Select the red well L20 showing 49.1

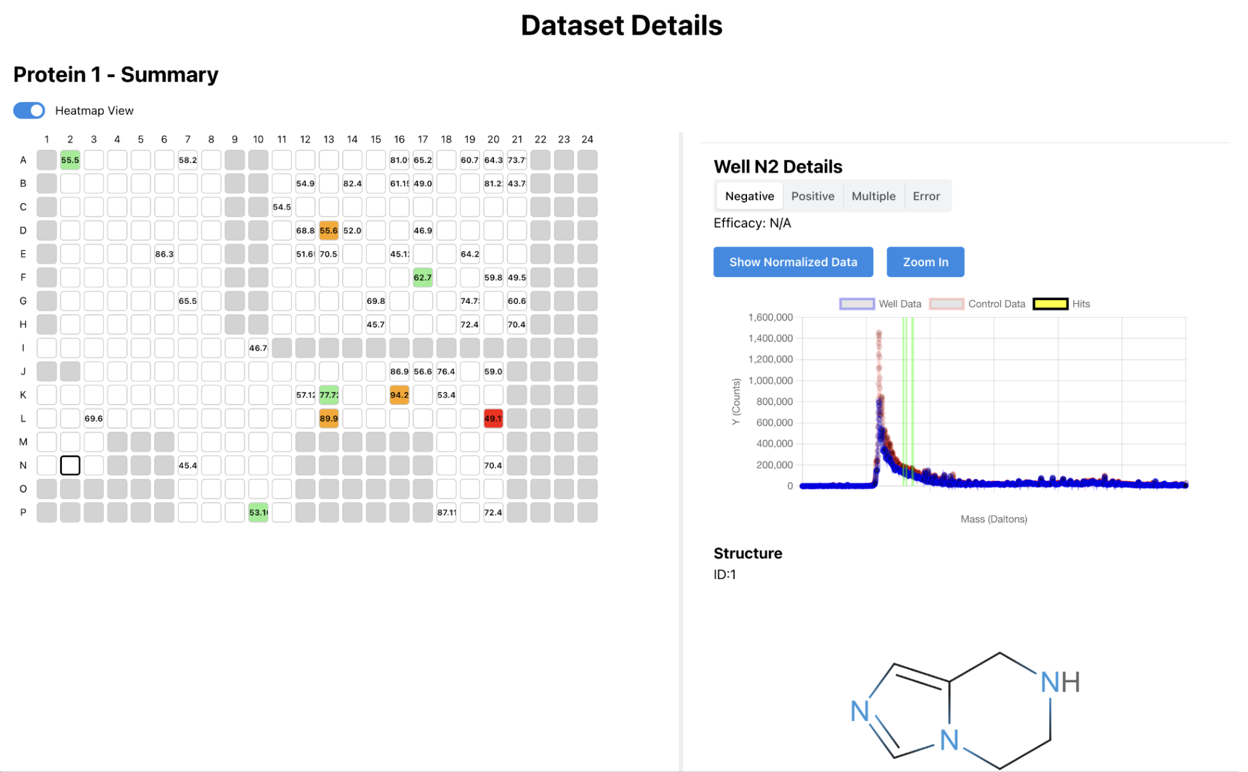pyautogui.click(x=493, y=418)
